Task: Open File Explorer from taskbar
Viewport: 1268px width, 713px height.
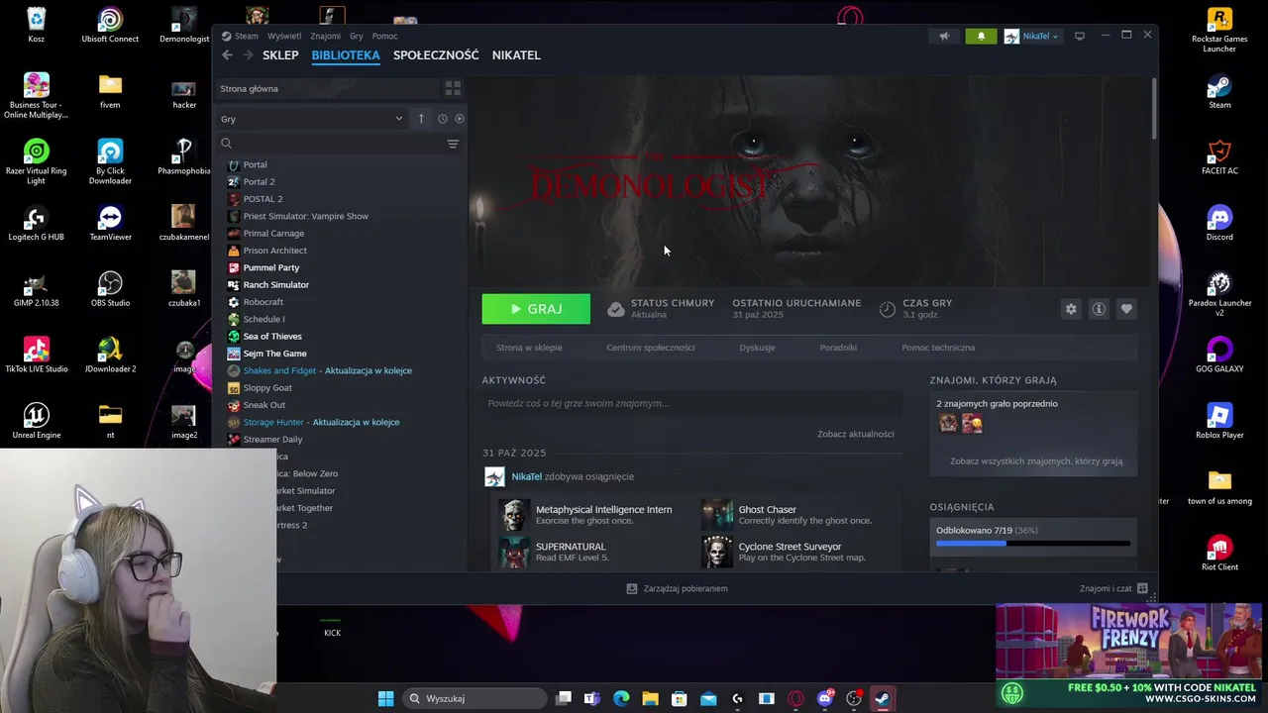Action: 650,698
